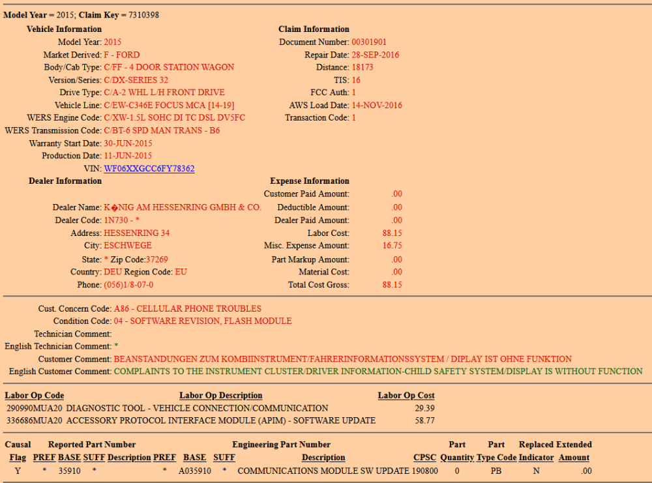Click labor op code 290990MUA20
The height and width of the screenshot is (483, 652).
(35, 408)
